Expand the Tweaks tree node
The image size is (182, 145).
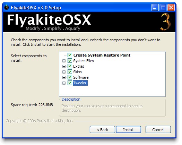[64, 83]
